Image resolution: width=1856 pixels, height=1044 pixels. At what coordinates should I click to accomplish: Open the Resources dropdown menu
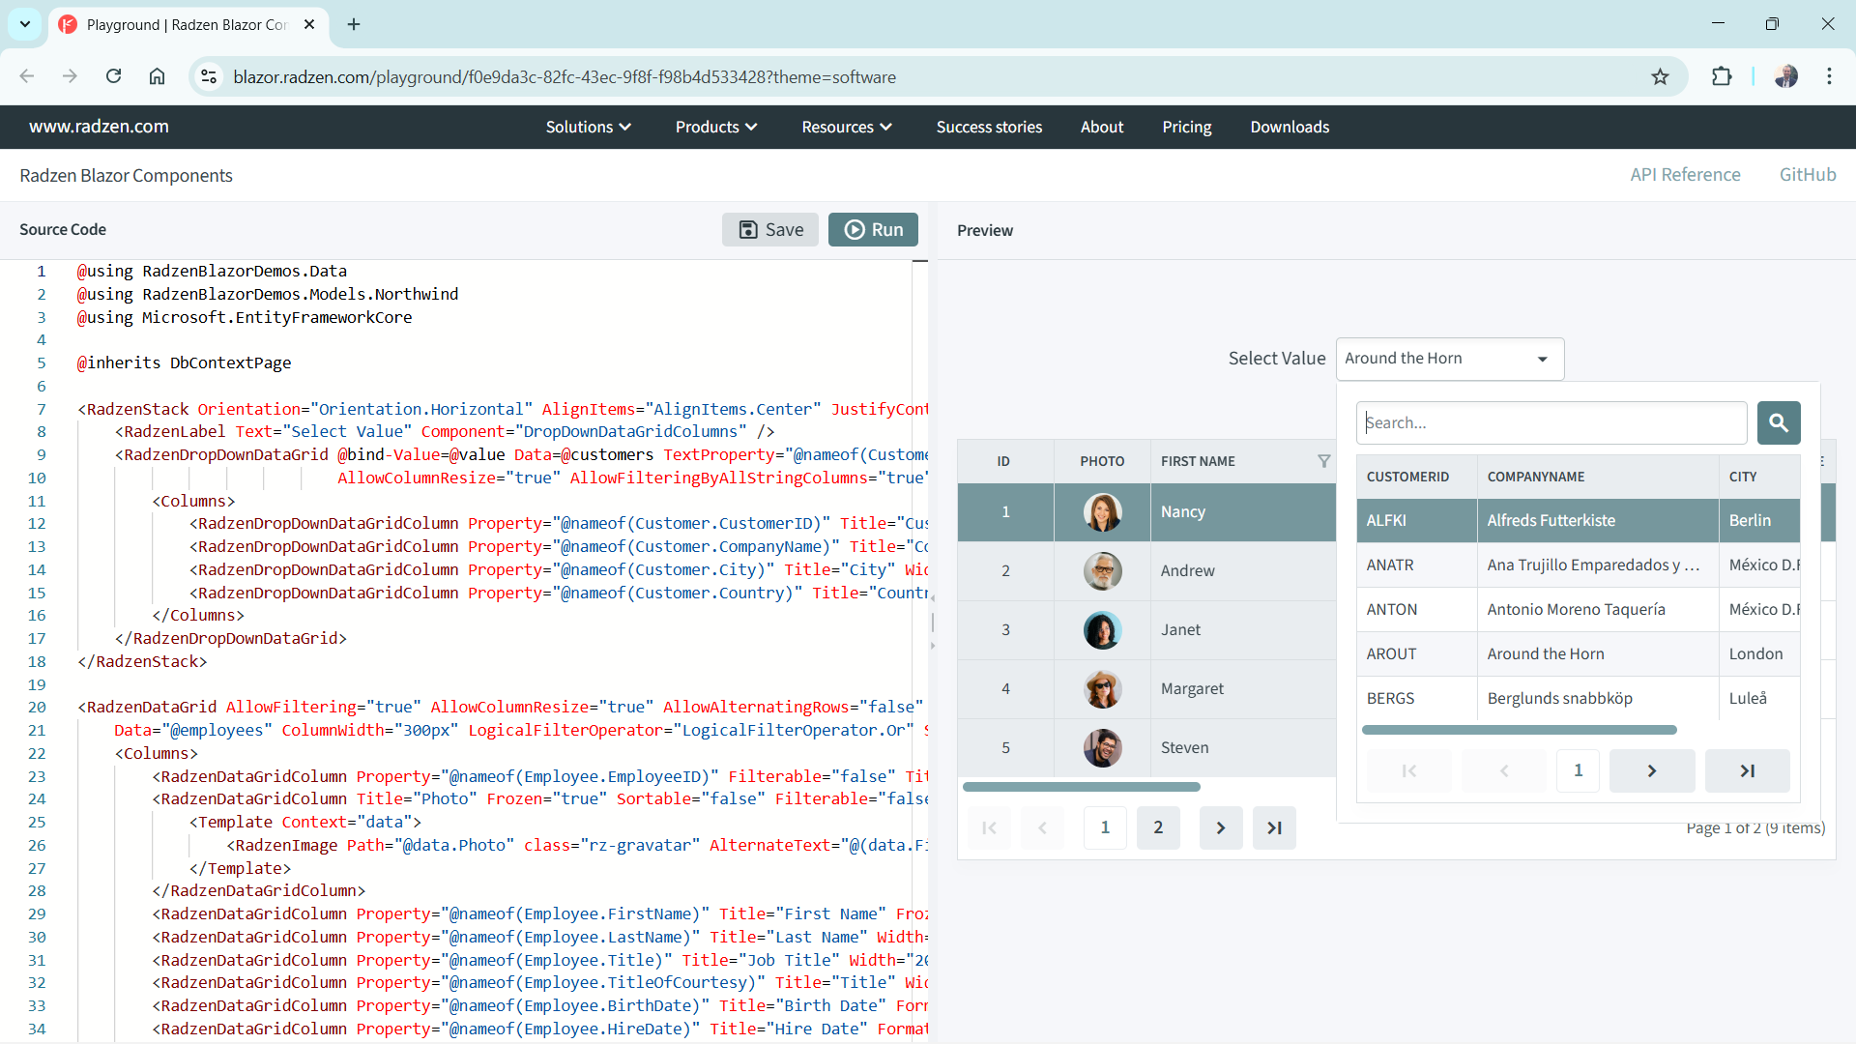(846, 127)
